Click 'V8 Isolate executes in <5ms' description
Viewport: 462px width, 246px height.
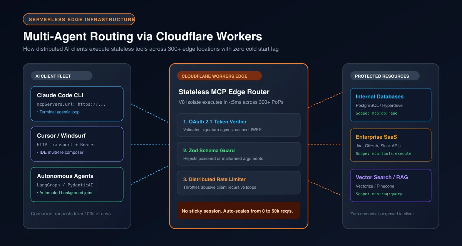(230, 102)
